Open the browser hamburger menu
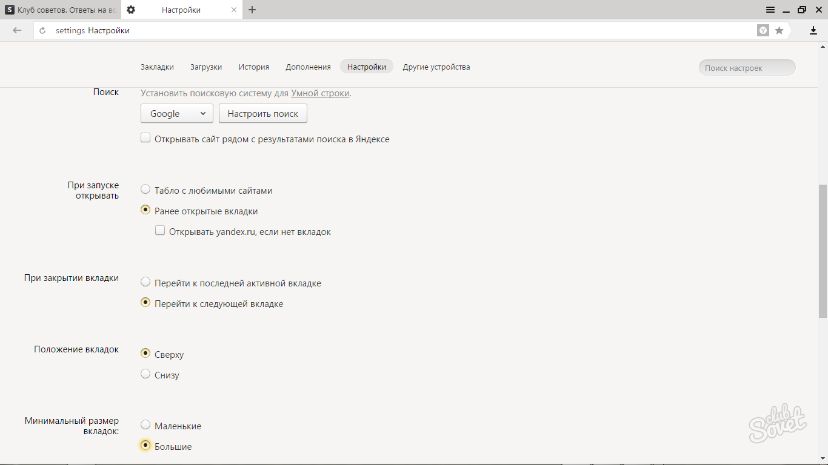The height and width of the screenshot is (465, 828). (770, 10)
